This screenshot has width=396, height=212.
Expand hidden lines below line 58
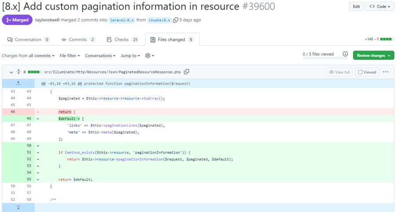[18, 208]
